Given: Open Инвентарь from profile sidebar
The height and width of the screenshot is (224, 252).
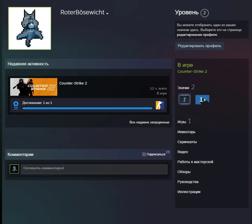Looking at the screenshot, I should [x=187, y=132].
